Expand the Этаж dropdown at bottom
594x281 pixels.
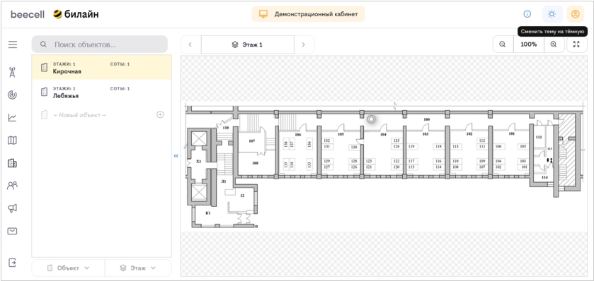[x=138, y=268]
